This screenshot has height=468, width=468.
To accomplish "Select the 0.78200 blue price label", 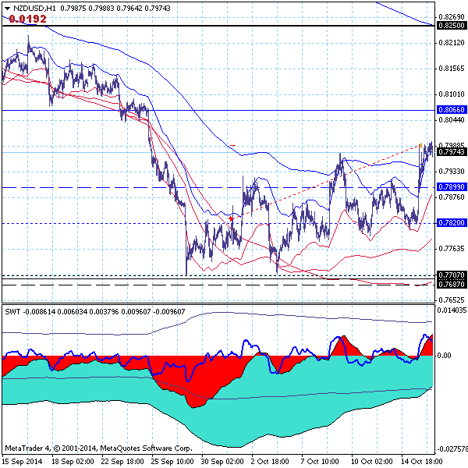I will tap(452, 223).
